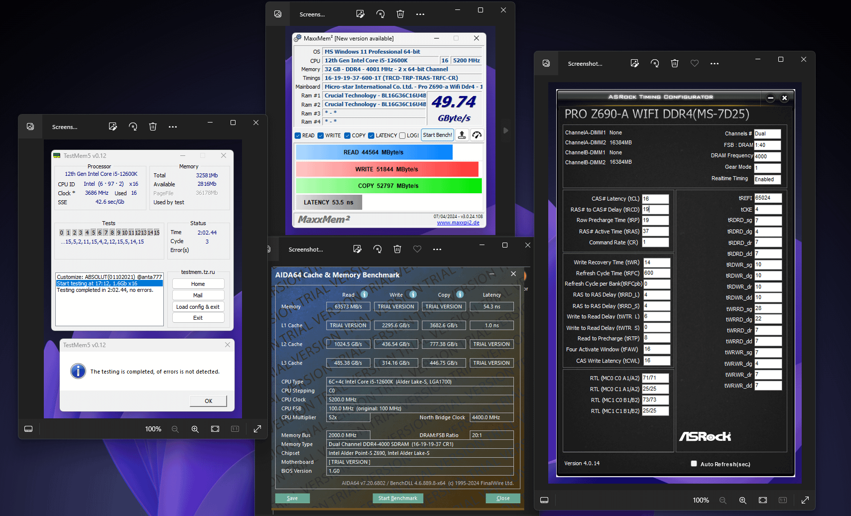Toggle the READ checkbox in MaxxMem
Screen dimensions: 851x516
click(x=298, y=135)
